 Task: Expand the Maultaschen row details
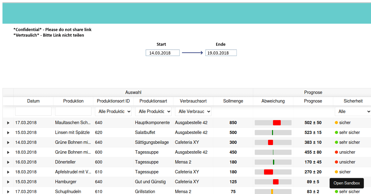tap(8, 123)
